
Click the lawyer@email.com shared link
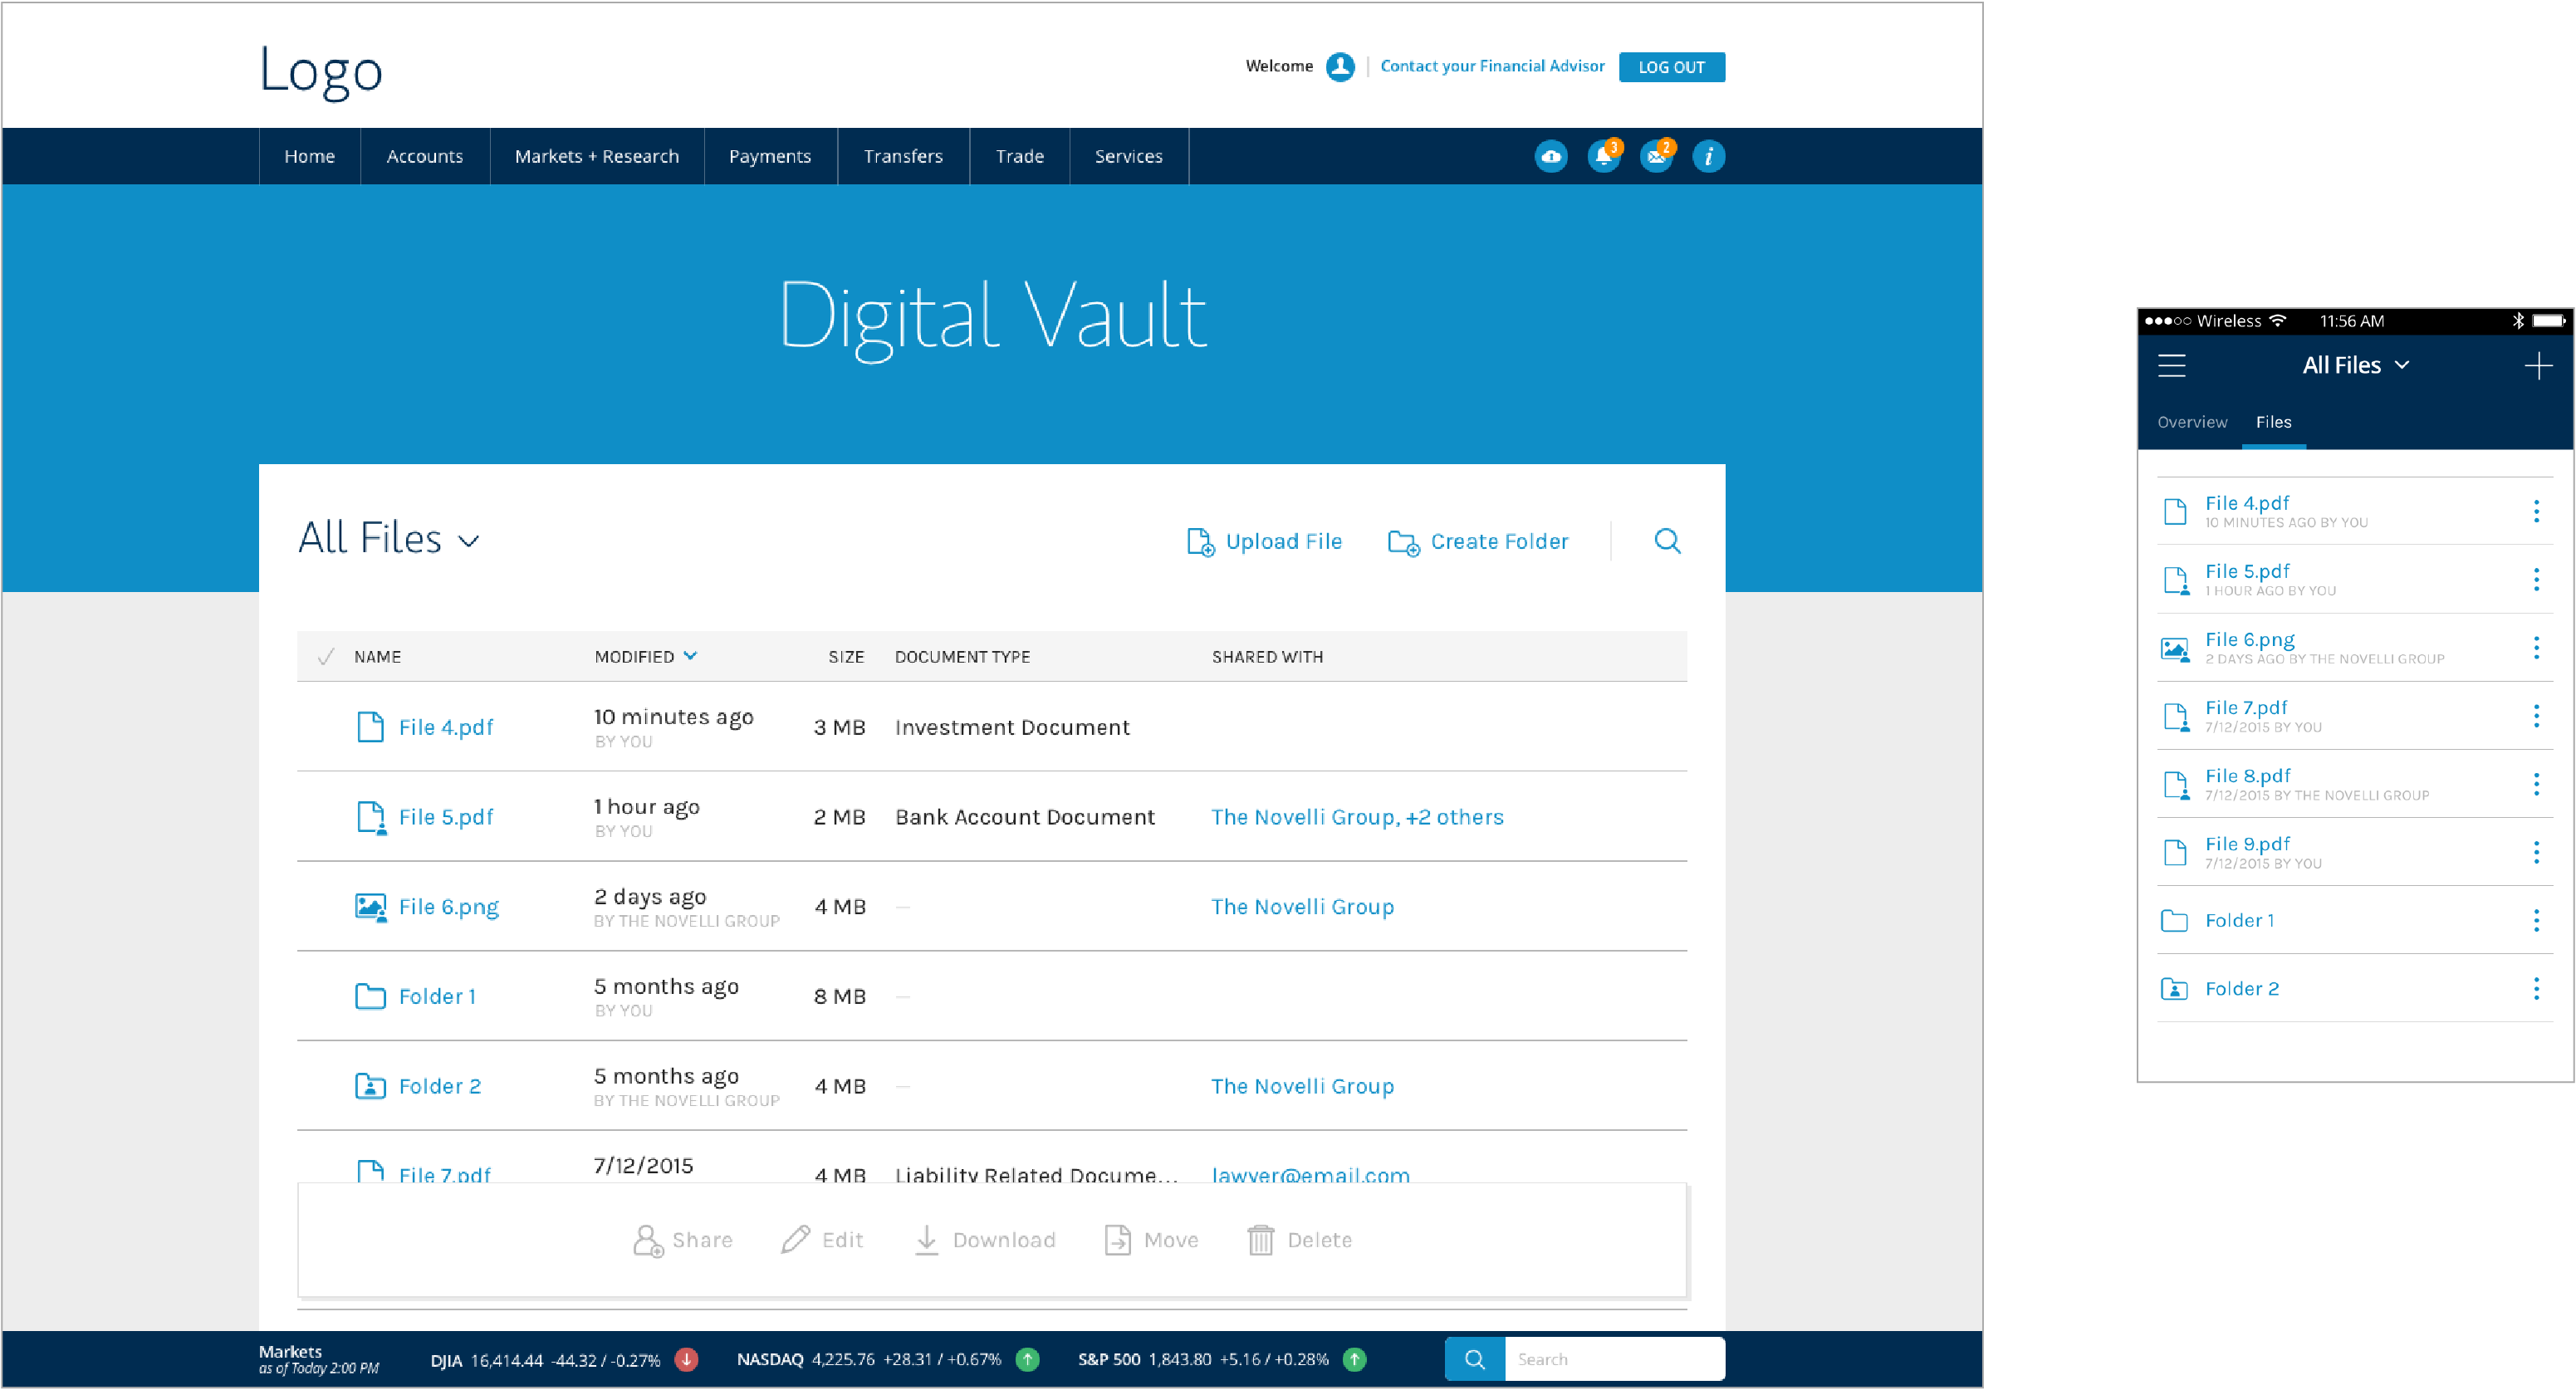1310,1174
